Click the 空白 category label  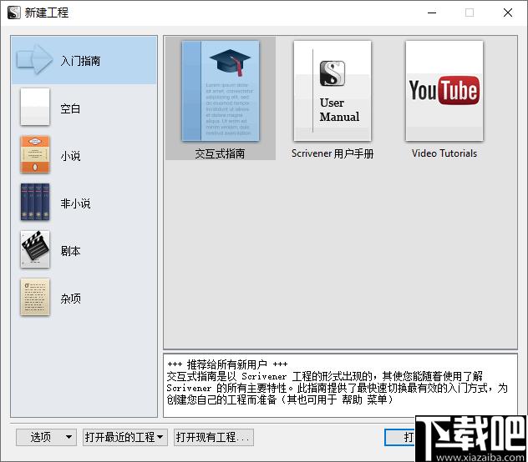point(70,108)
